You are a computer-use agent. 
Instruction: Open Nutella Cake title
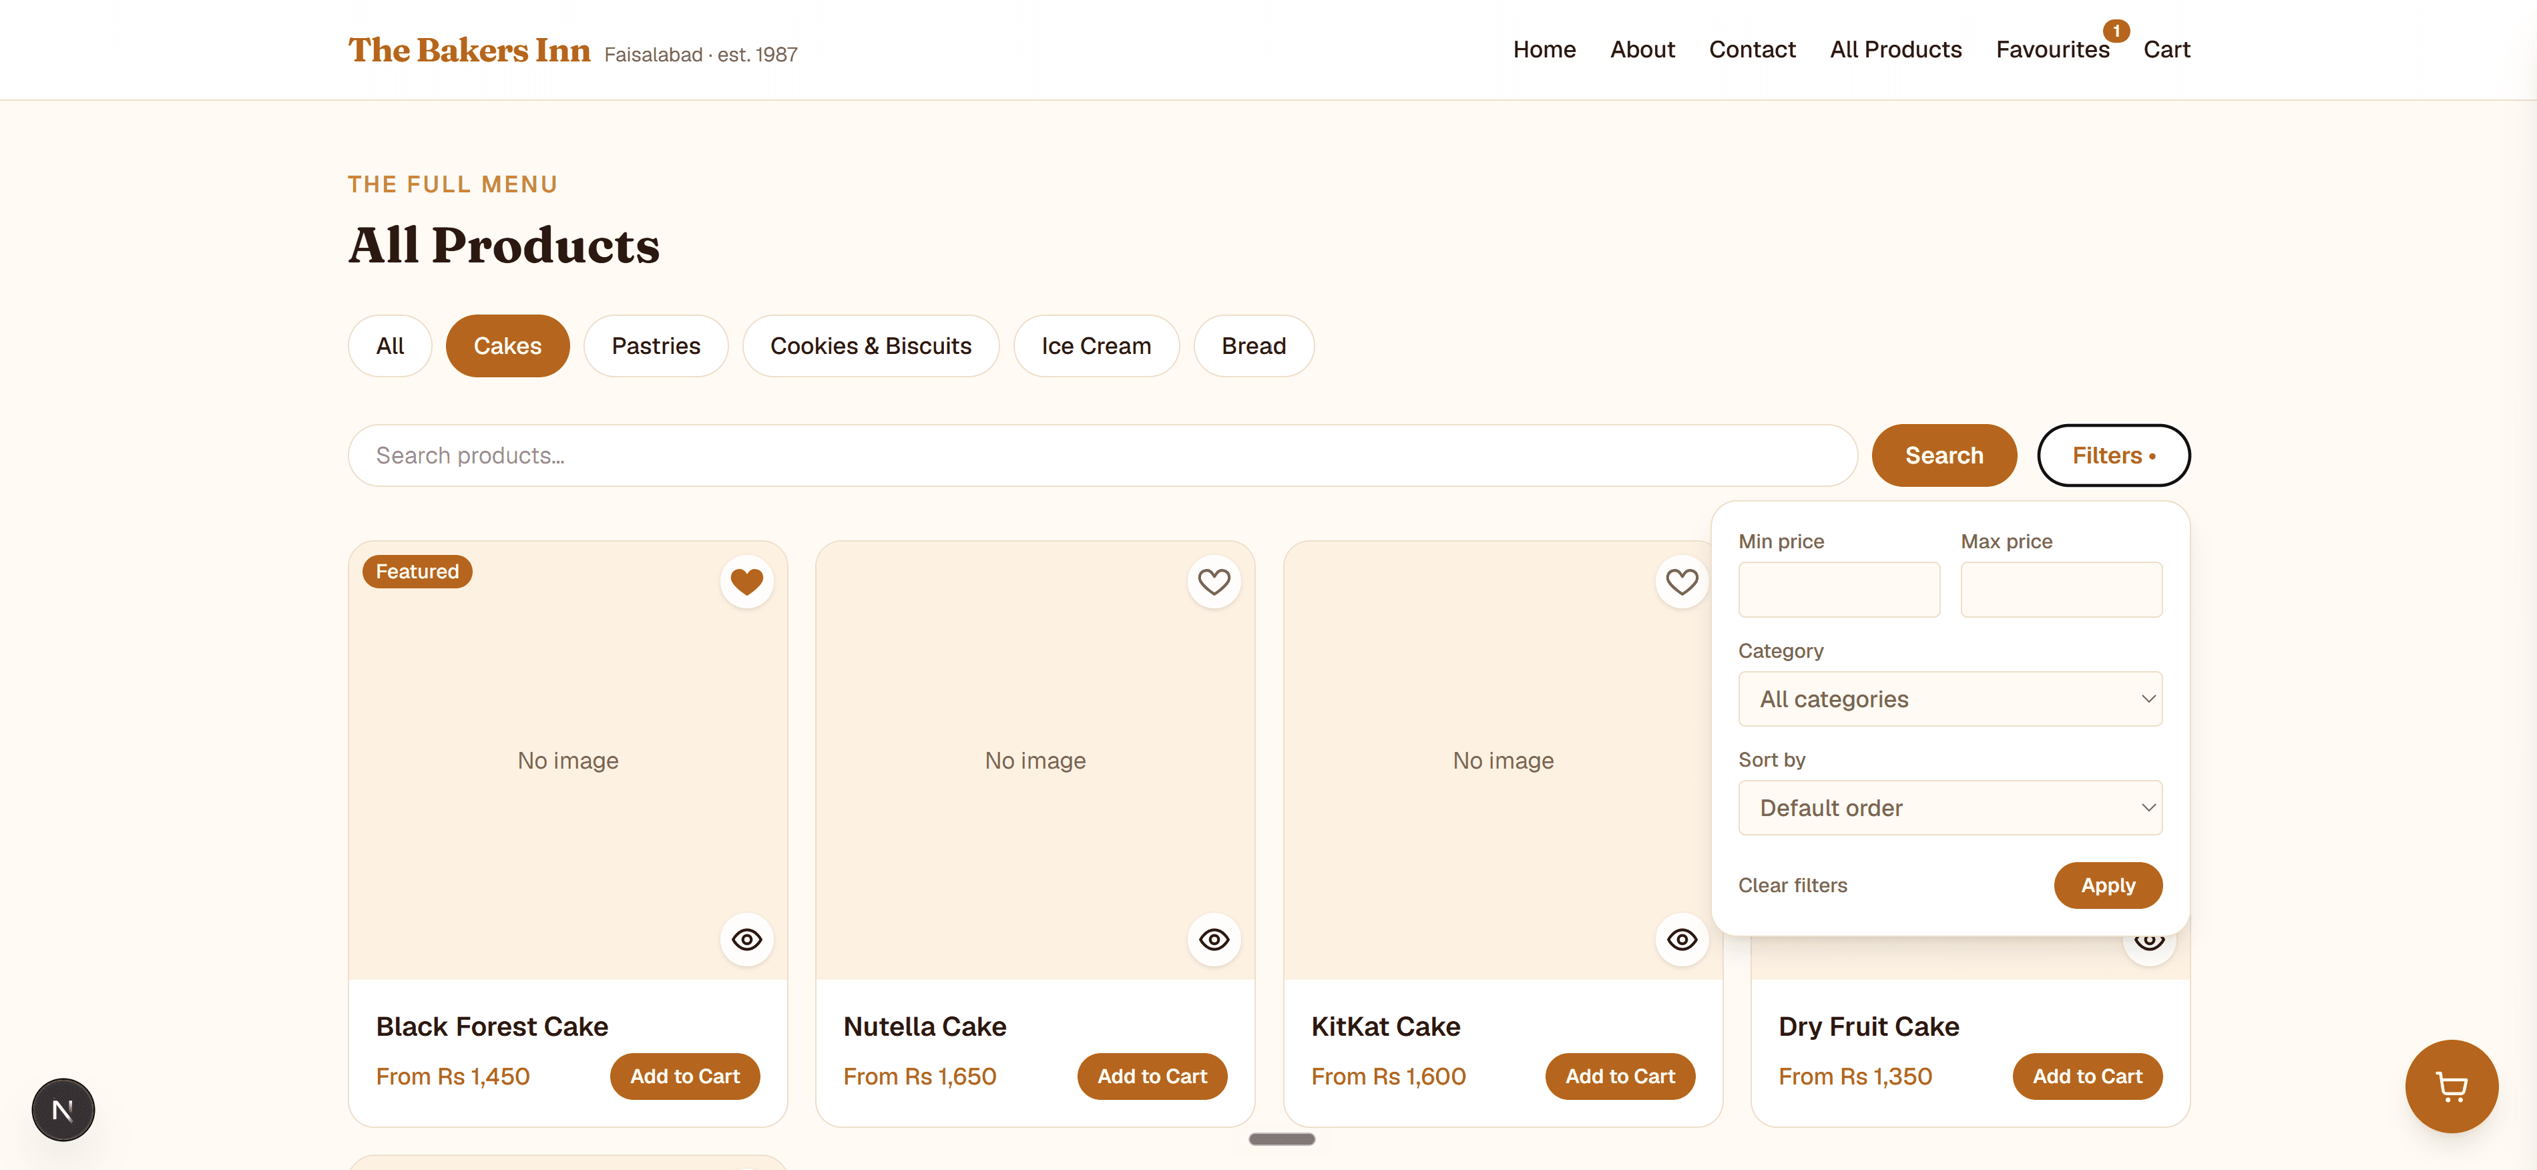coord(925,1026)
